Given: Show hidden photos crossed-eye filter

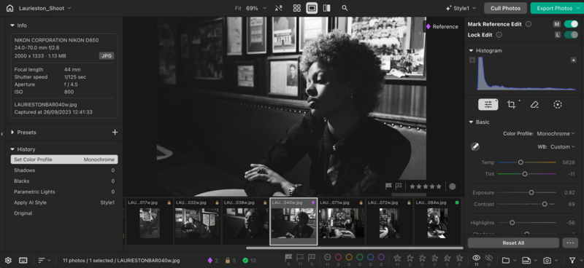Looking at the screenshot, I should click(489, 257).
